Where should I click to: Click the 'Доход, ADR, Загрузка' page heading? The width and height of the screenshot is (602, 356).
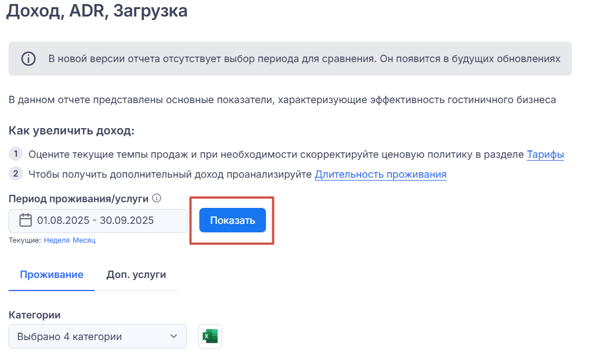pos(97,10)
